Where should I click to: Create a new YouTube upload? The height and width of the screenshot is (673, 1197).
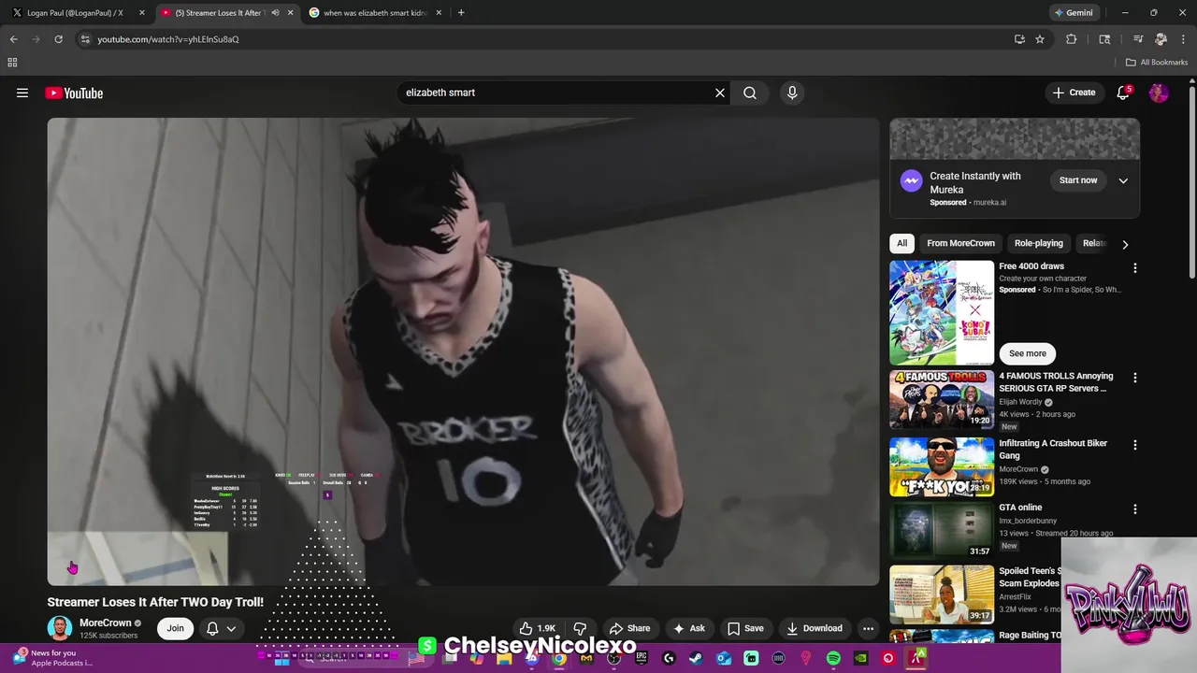pyautogui.click(x=1074, y=93)
